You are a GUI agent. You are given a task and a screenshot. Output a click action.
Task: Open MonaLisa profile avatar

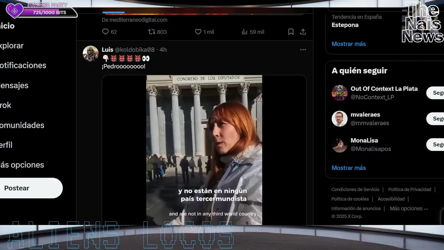[340, 144]
